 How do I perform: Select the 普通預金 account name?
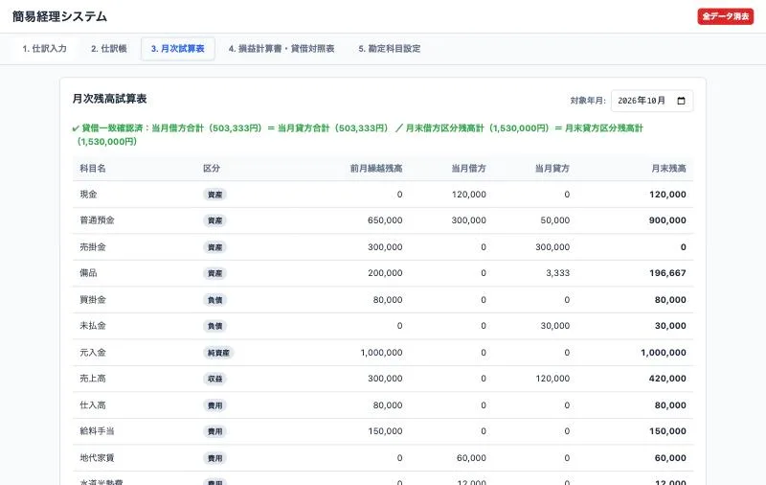pos(98,220)
